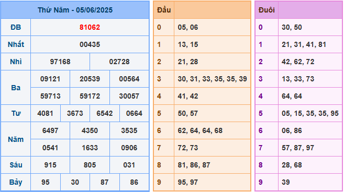The height and width of the screenshot is (192, 344).
Task: Click Đuôi values 28, 68
Action: tap(292, 165)
